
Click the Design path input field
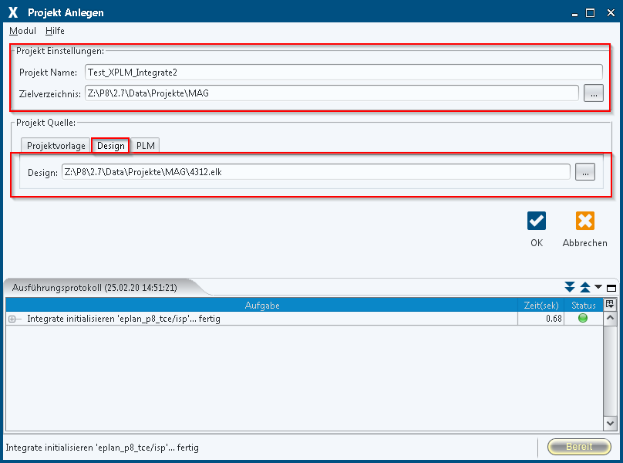pyautogui.click(x=316, y=172)
